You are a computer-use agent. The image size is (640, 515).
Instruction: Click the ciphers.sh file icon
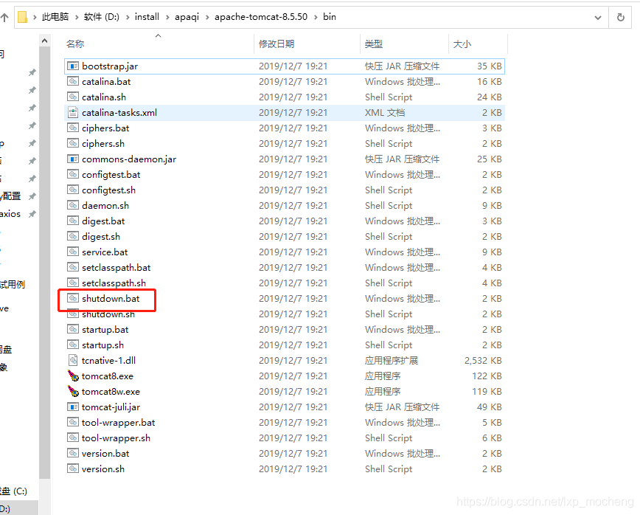click(73, 143)
